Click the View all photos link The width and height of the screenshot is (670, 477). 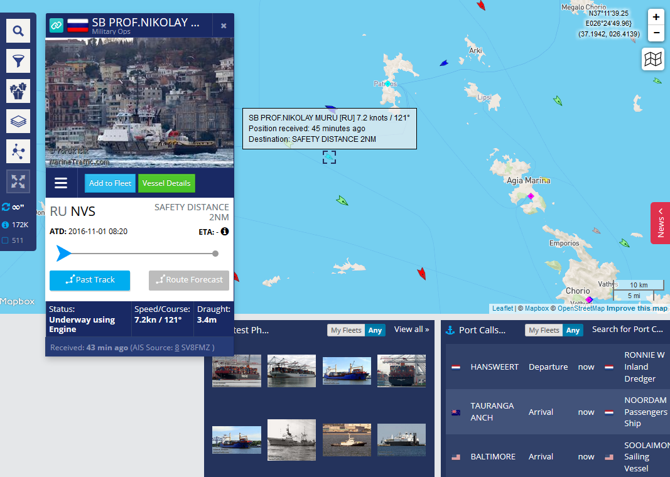[x=411, y=330]
